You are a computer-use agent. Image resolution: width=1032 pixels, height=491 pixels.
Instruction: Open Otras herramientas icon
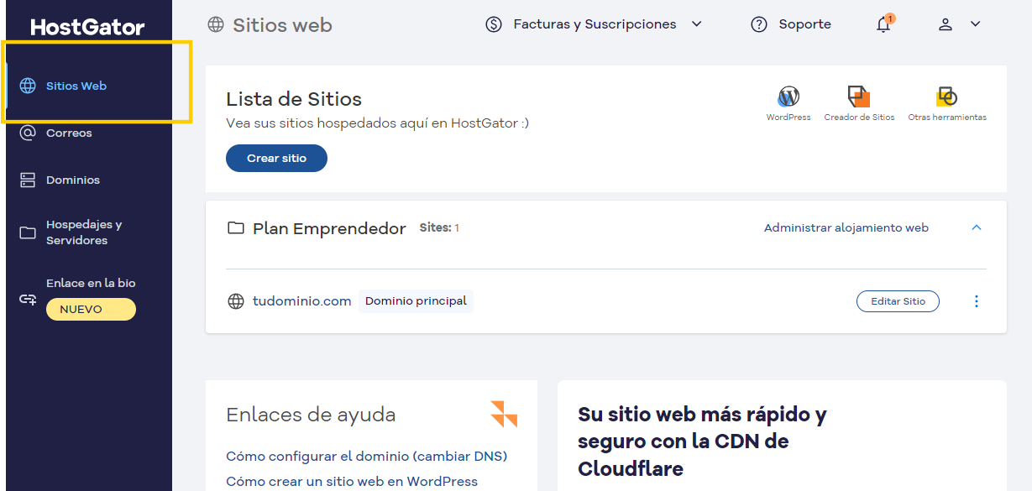pyautogui.click(x=947, y=96)
